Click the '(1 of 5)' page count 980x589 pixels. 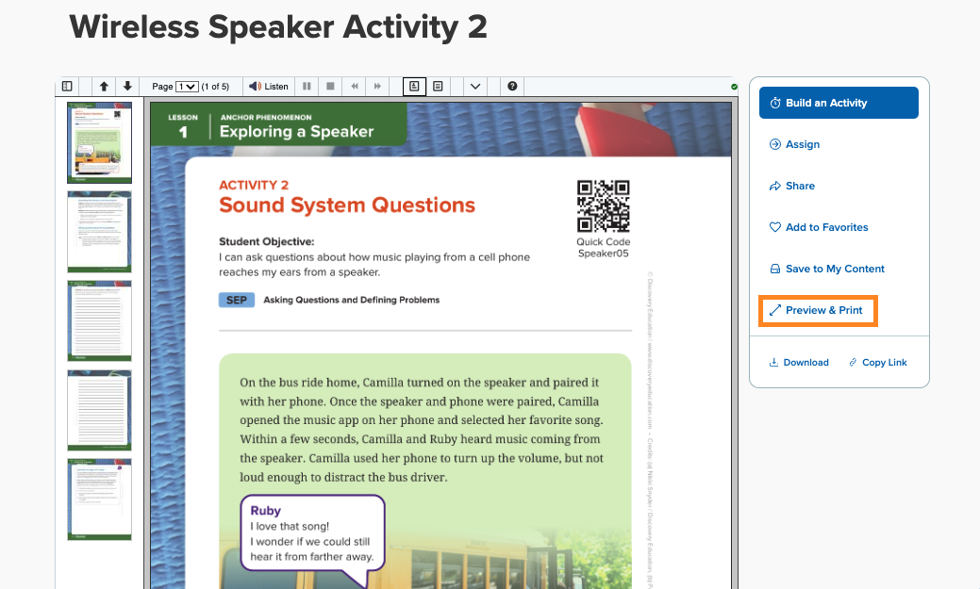pos(215,87)
